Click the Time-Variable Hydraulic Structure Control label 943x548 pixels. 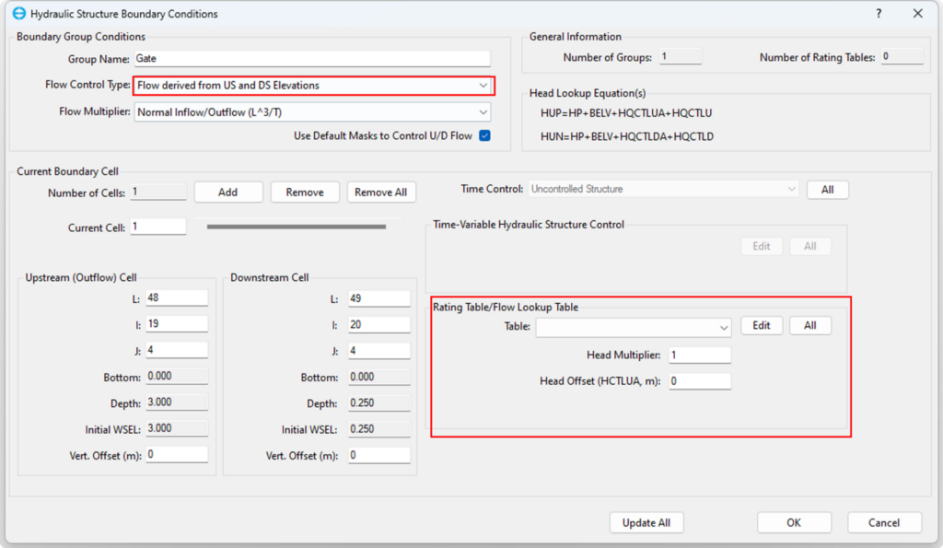click(x=529, y=225)
